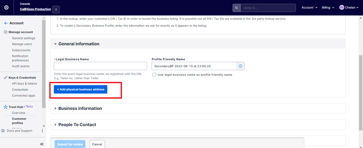Open the Billing top menu
This screenshot has height=148, width=363.
[328, 7]
